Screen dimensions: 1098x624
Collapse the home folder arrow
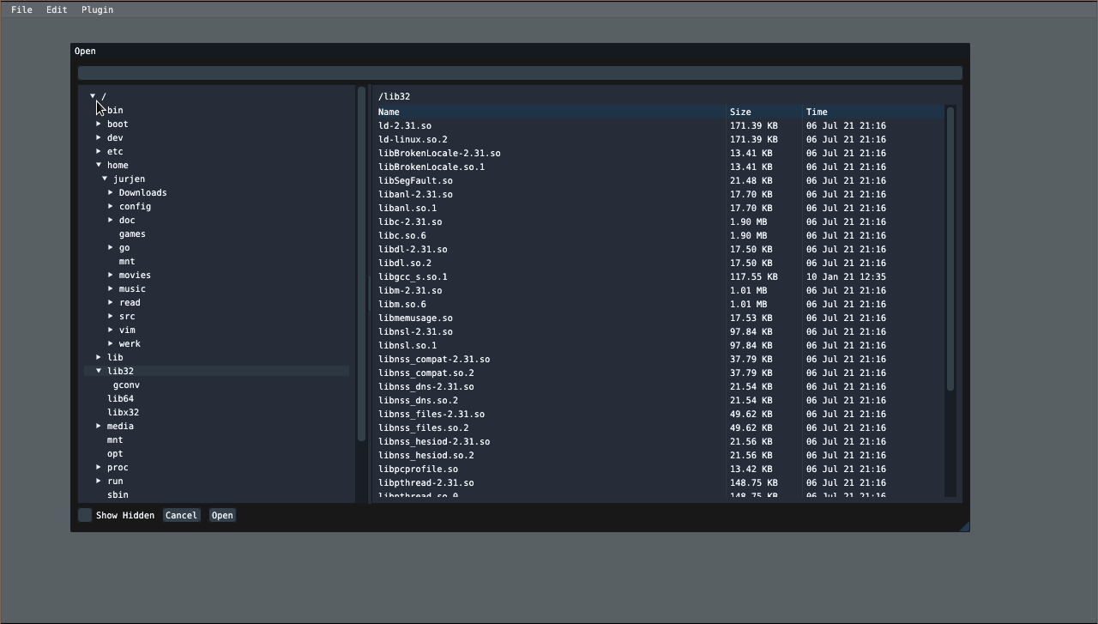[x=99, y=165]
